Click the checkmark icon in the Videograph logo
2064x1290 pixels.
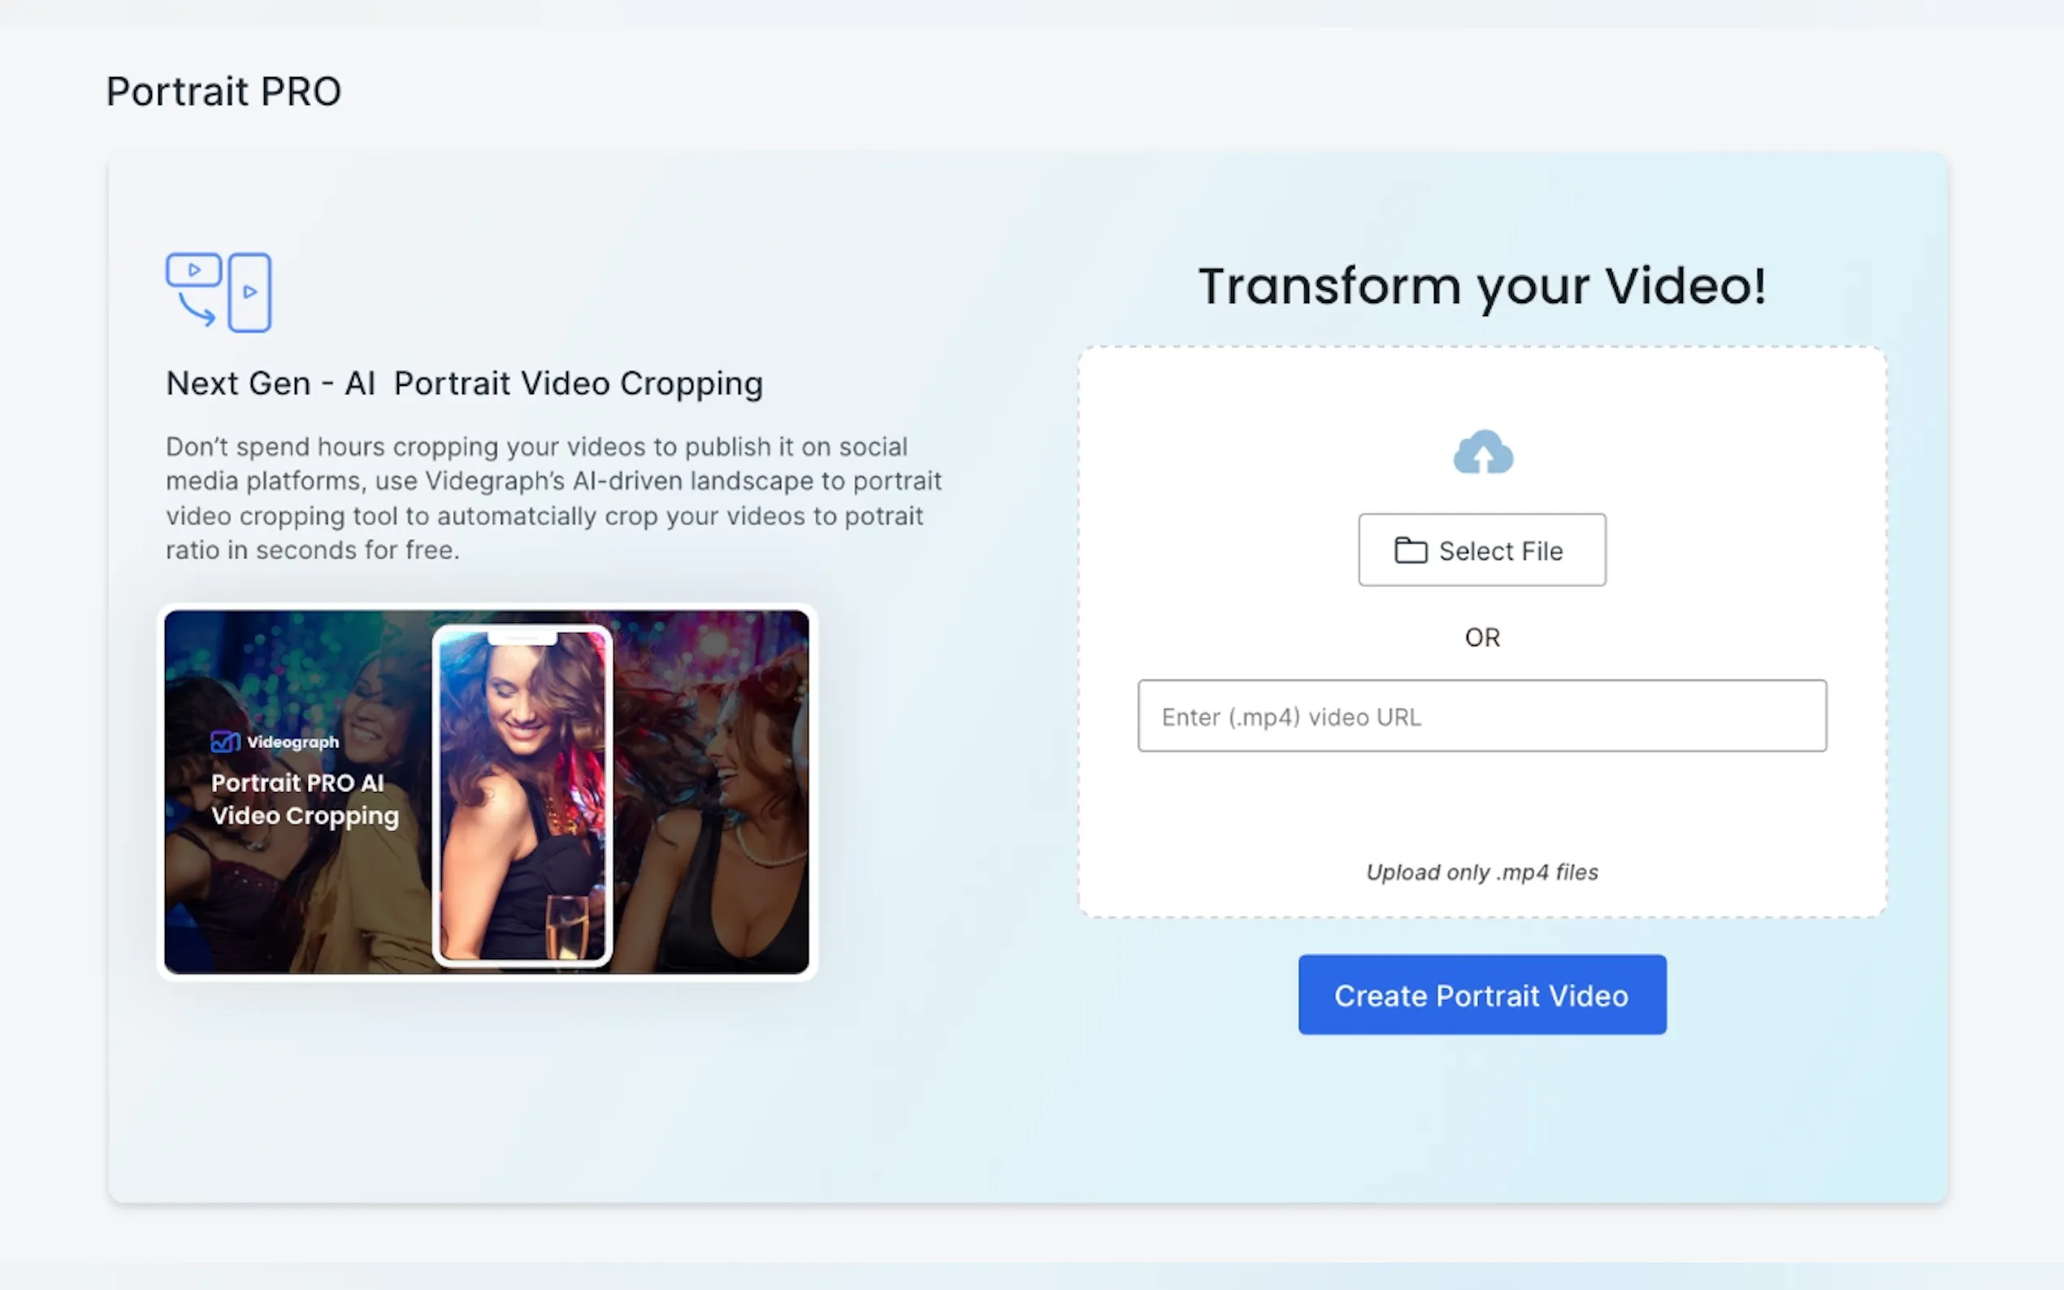click(x=224, y=741)
